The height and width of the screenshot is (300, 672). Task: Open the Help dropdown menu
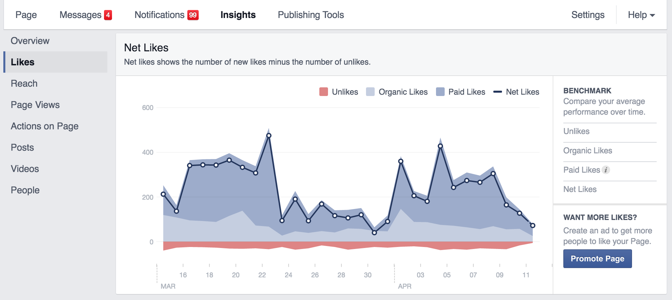[x=641, y=15]
